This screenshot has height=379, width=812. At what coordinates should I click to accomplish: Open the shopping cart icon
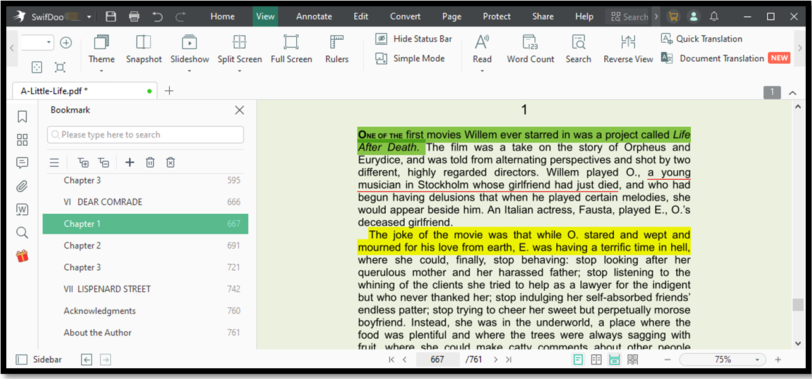click(x=673, y=16)
